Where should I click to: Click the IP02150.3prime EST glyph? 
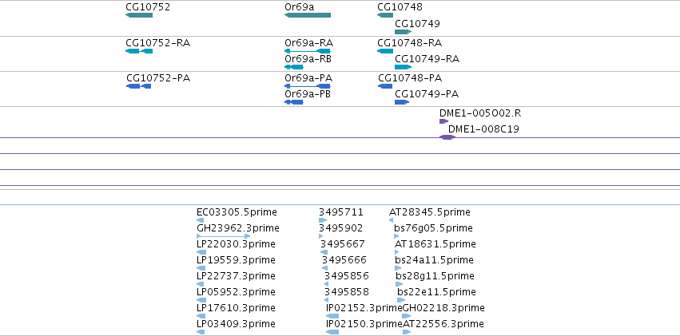[x=332, y=332]
